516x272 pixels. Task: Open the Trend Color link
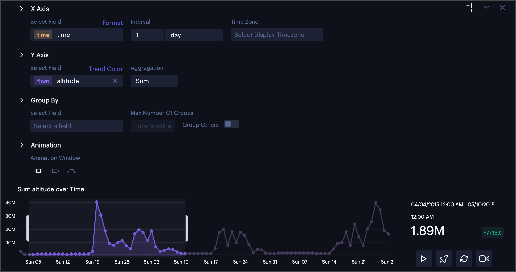click(x=106, y=69)
